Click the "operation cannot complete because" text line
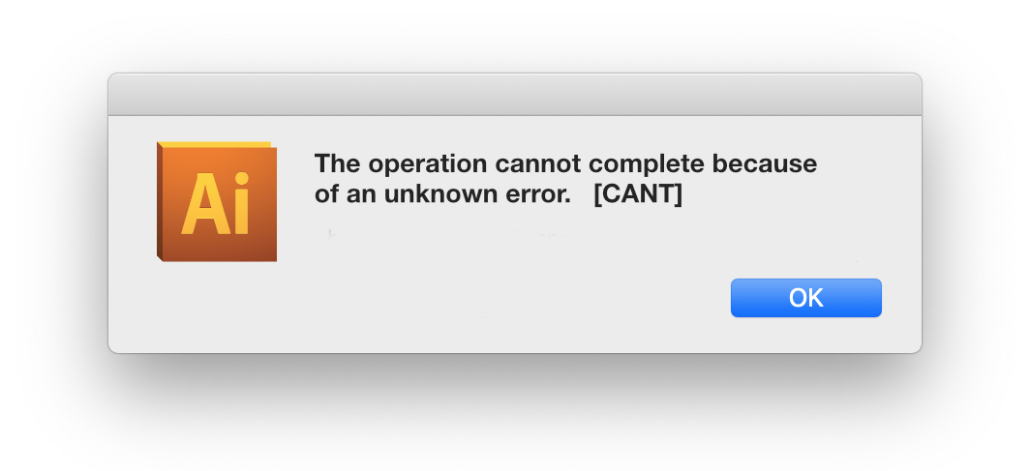This screenshot has height=471, width=1030. pos(592,164)
